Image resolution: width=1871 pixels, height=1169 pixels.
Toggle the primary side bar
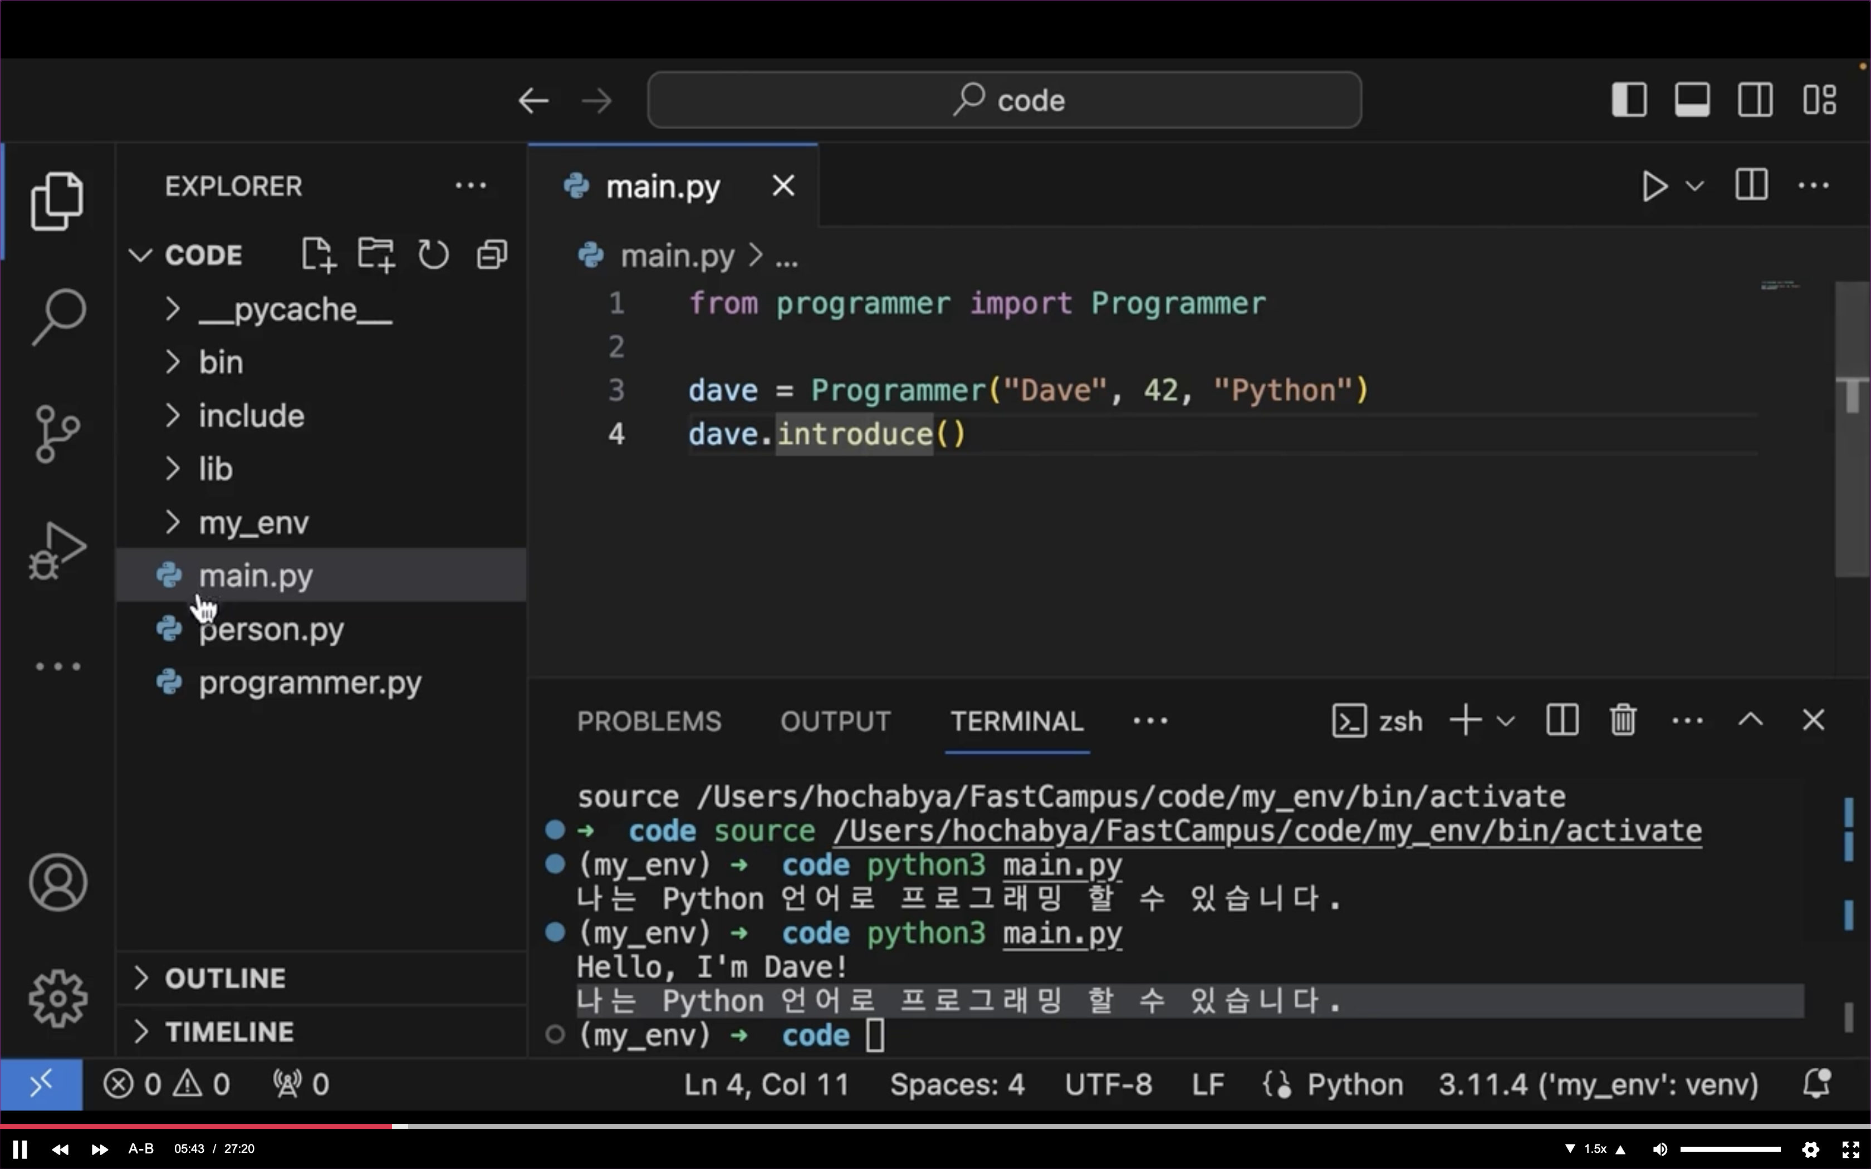coord(1629,100)
